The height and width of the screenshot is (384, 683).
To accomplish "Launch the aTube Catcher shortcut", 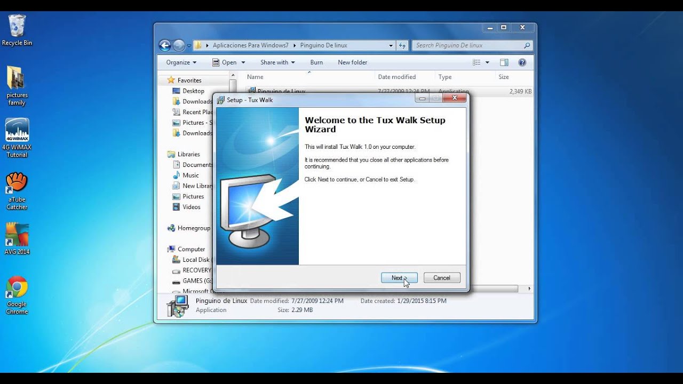I will pos(17,191).
